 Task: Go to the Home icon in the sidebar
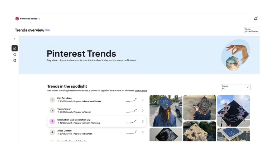pyautogui.click(x=15, y=48)
